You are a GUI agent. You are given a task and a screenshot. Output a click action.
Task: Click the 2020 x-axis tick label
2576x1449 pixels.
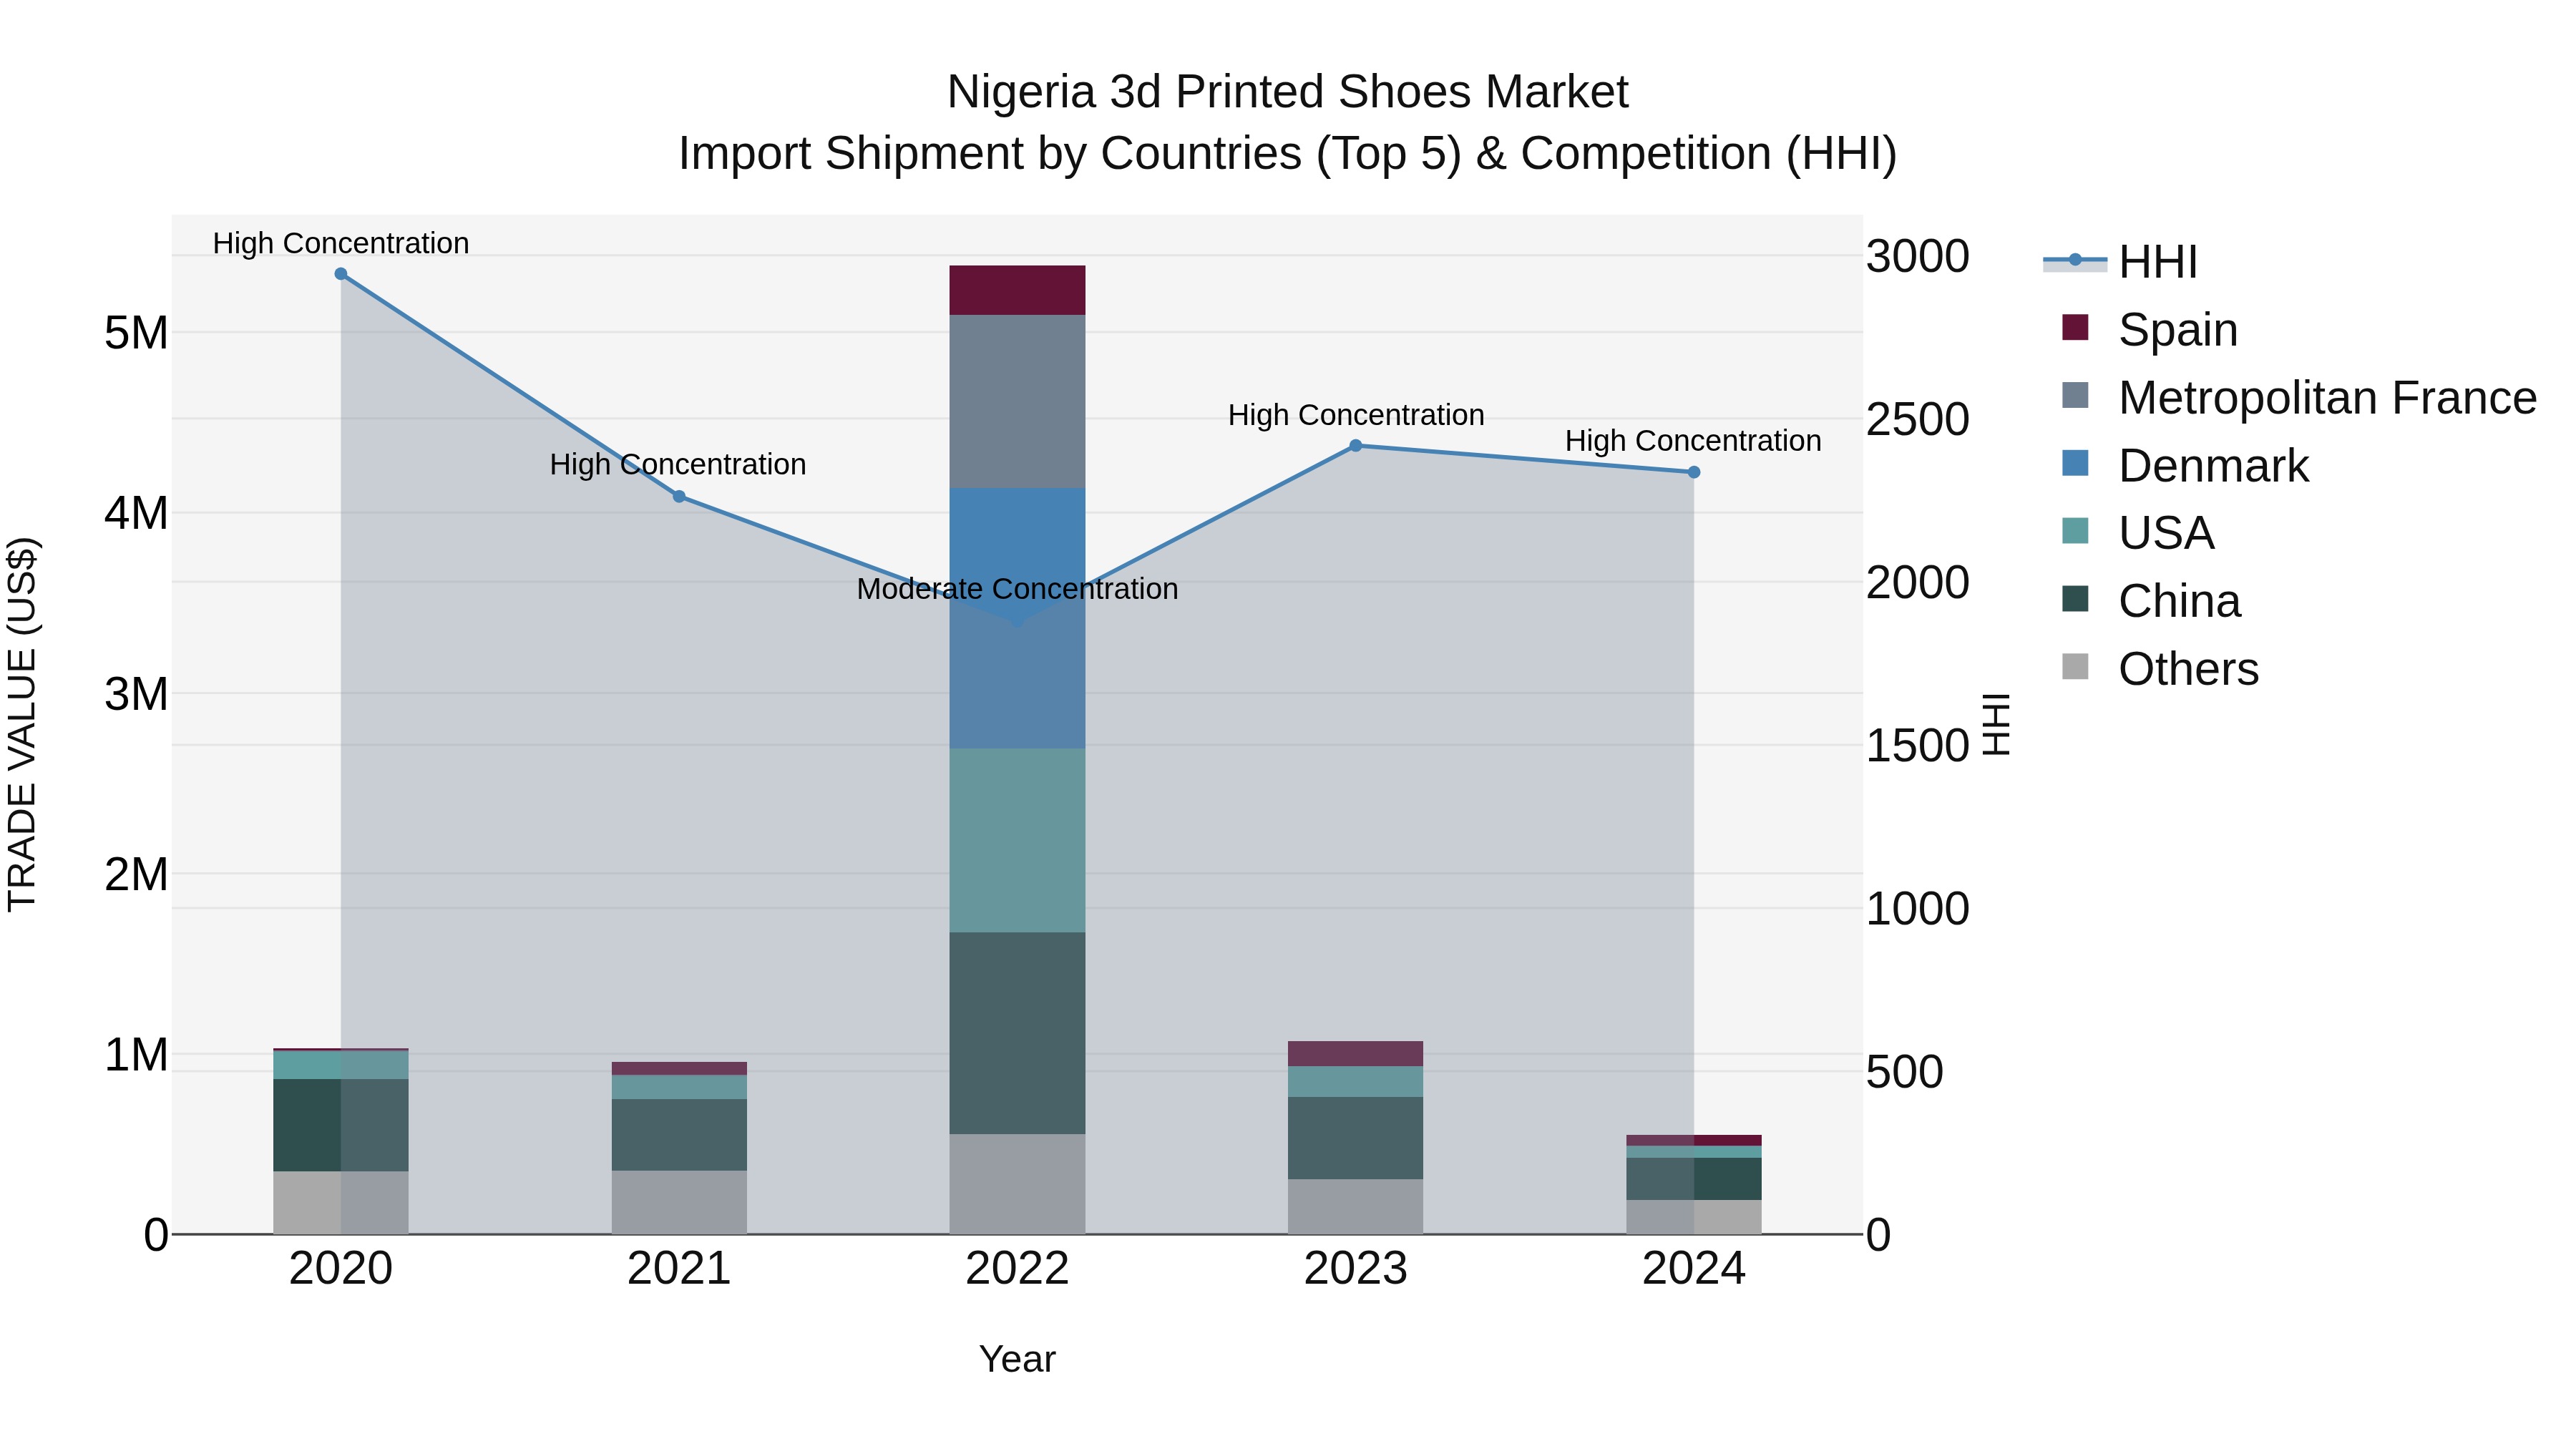(341, 1269)
